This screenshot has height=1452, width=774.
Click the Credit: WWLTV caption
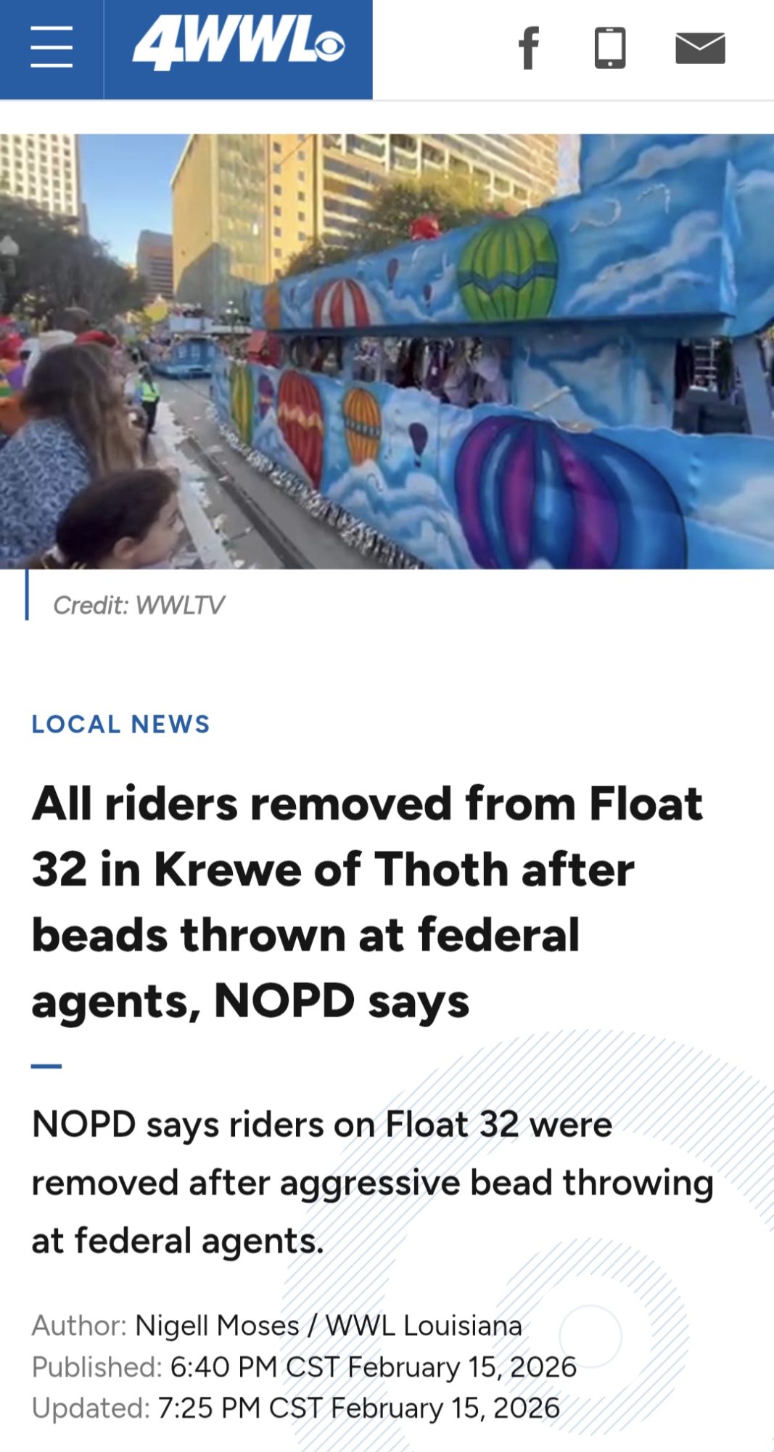coord(139,605)
